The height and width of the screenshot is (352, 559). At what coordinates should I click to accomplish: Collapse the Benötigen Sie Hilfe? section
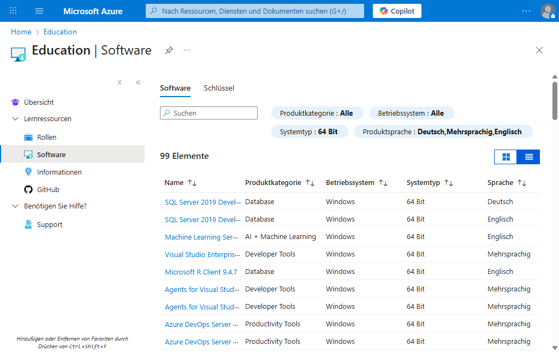(x=15, y=206)
